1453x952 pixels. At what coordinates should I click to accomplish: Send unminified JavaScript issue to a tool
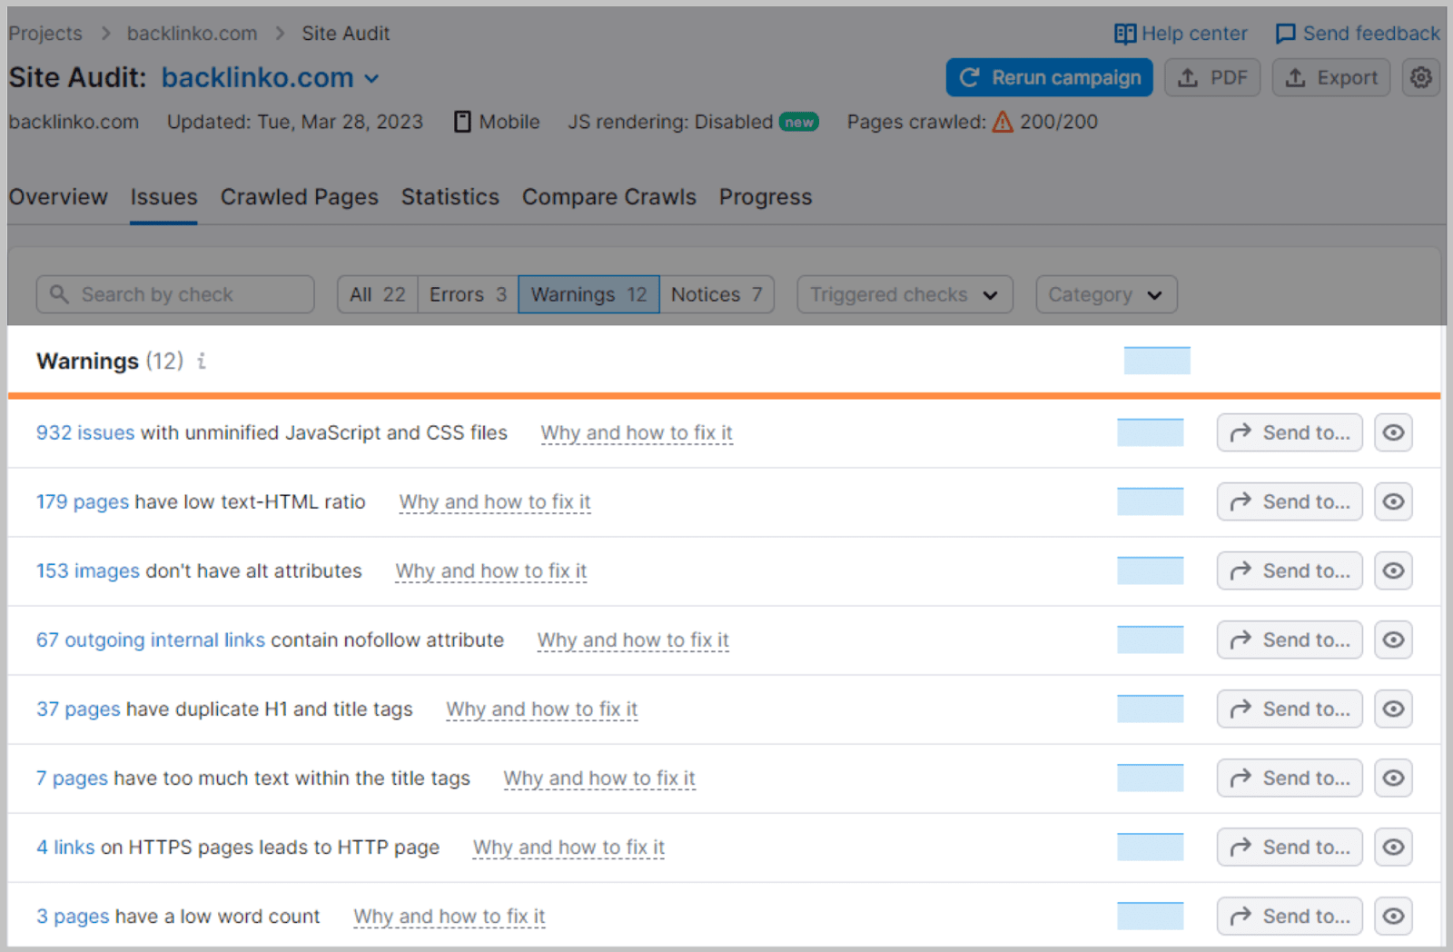pyautogui.click(x=1290, y=432)
